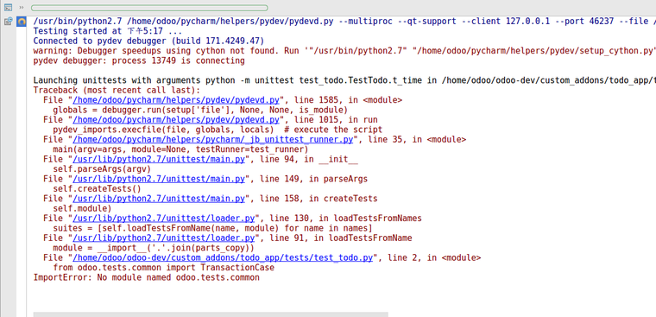Follow main.py link in parseArgs frame
Image resolution: width=656 pixels, height=317 pixels.
tap(159, 179)
